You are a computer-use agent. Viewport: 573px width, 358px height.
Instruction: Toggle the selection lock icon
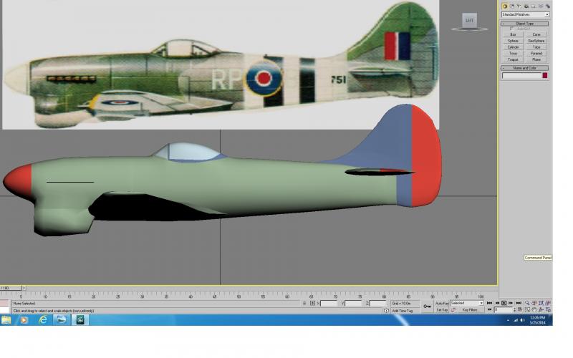click(304, 303)
